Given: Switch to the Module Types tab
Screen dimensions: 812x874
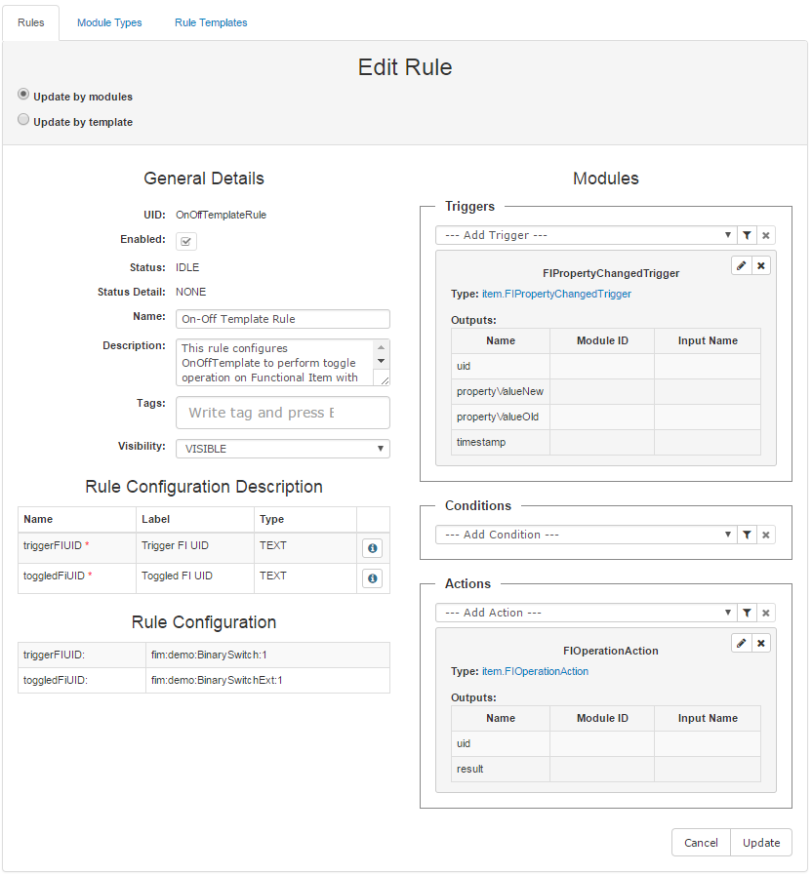Looking at the screenshot, I should [x=109, y=21].
